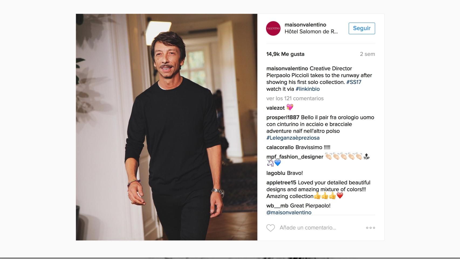Image resolution: width=460 pixels, height=259 pixels.
Task: Open the #linkinbio hashtag
Action: (x=308, y=89)
